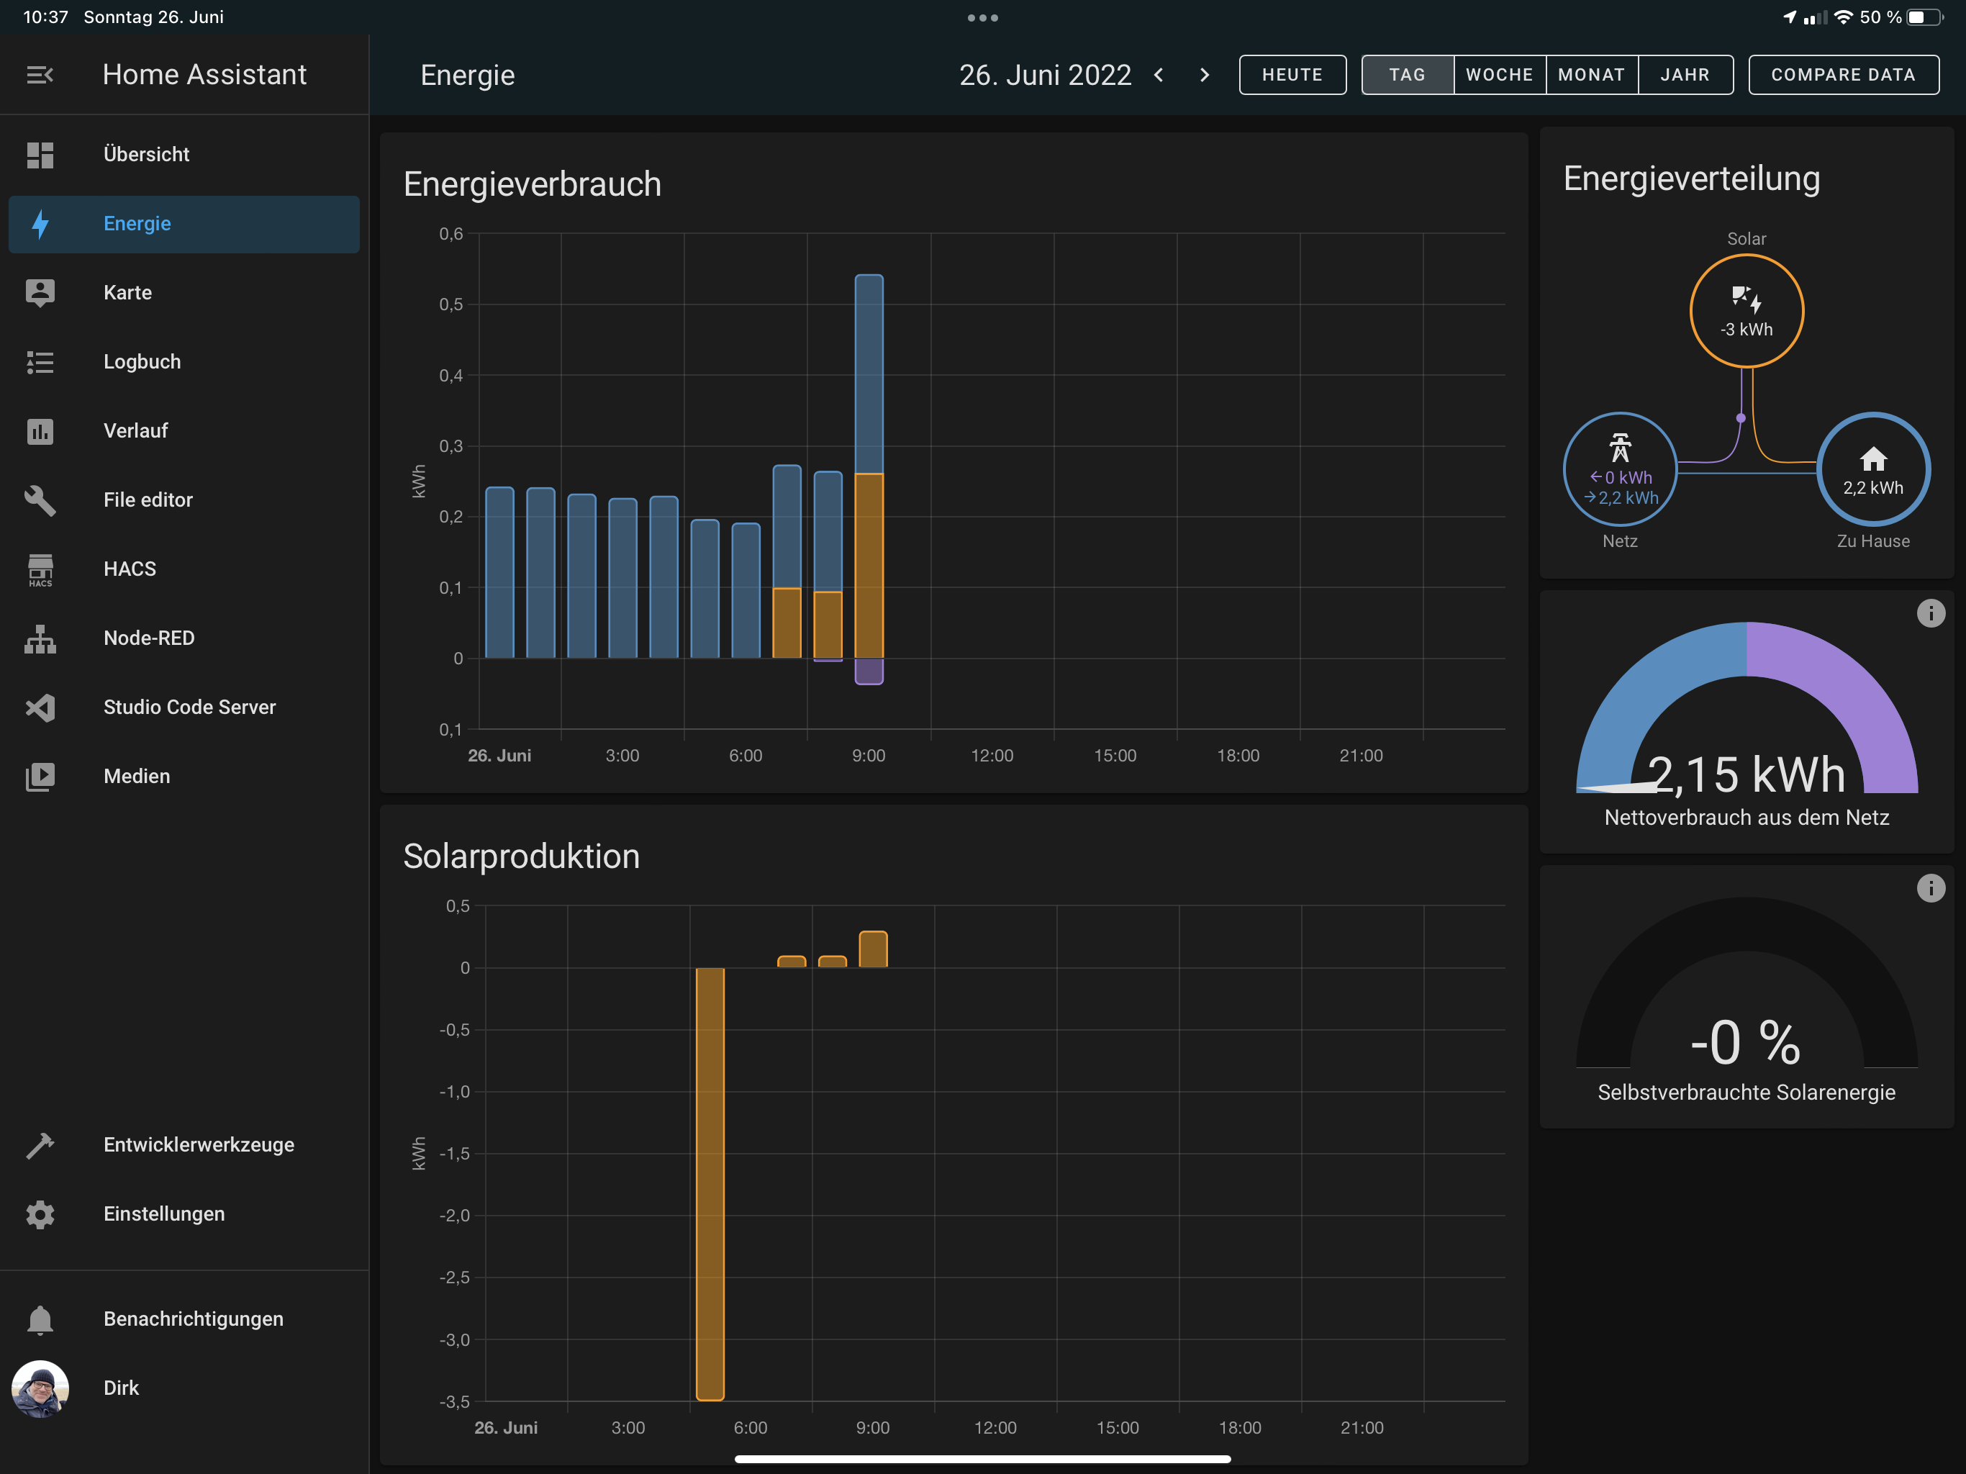Open Entwicklerwerkzeuge via the hammer icon
This screenshot has height=1474, width=1966.
[x=40, y=1145]
